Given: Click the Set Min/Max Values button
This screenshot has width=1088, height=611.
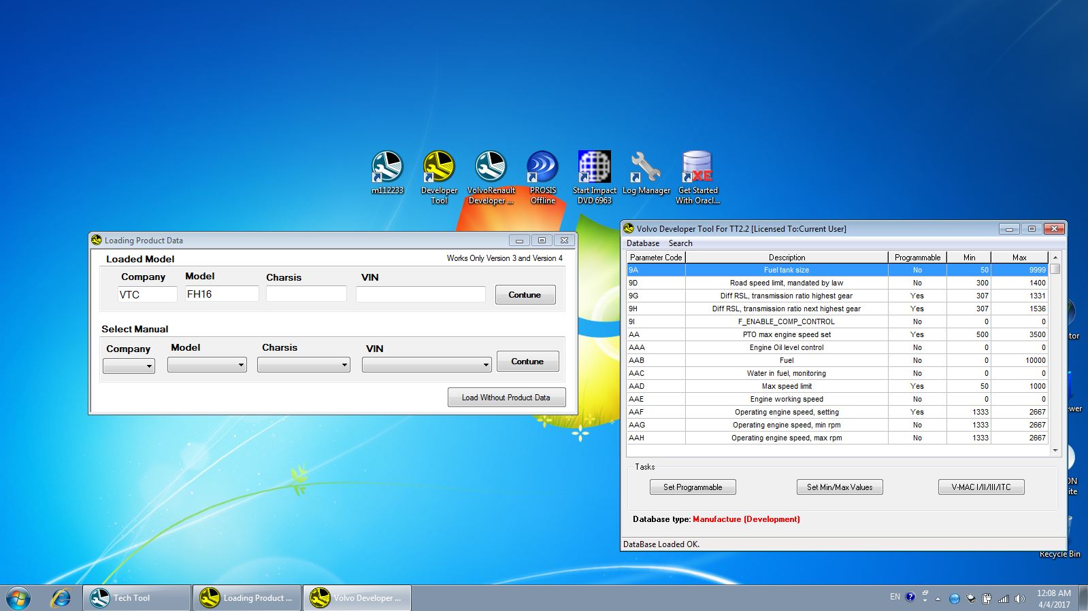Looking at the screenshot, I should click(x=840, y=487).
